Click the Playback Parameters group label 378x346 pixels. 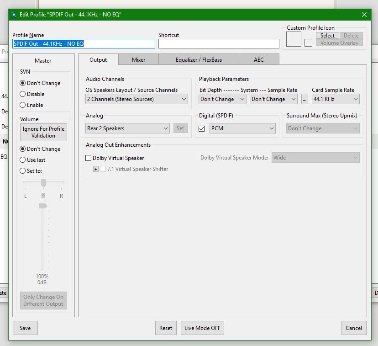(x=224, y=79)
